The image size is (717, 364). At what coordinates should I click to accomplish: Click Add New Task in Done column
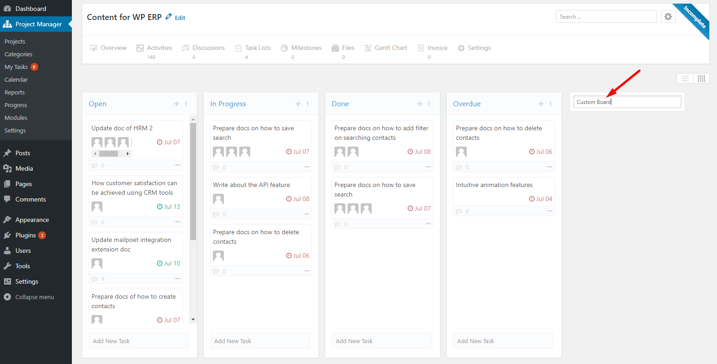click(x=382, y=340)
